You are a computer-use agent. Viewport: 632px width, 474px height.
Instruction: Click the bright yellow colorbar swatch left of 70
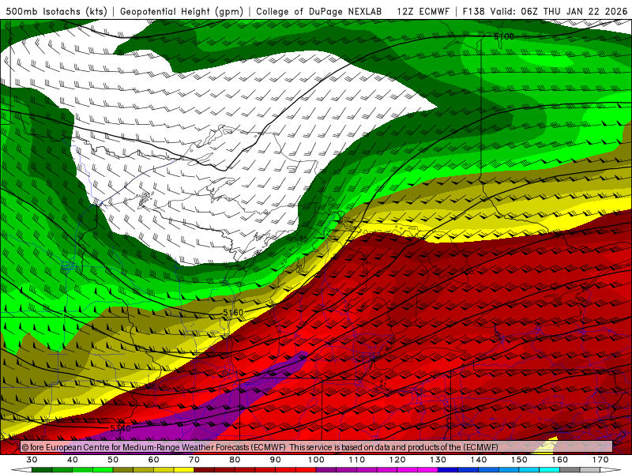(x=184, y=470)
